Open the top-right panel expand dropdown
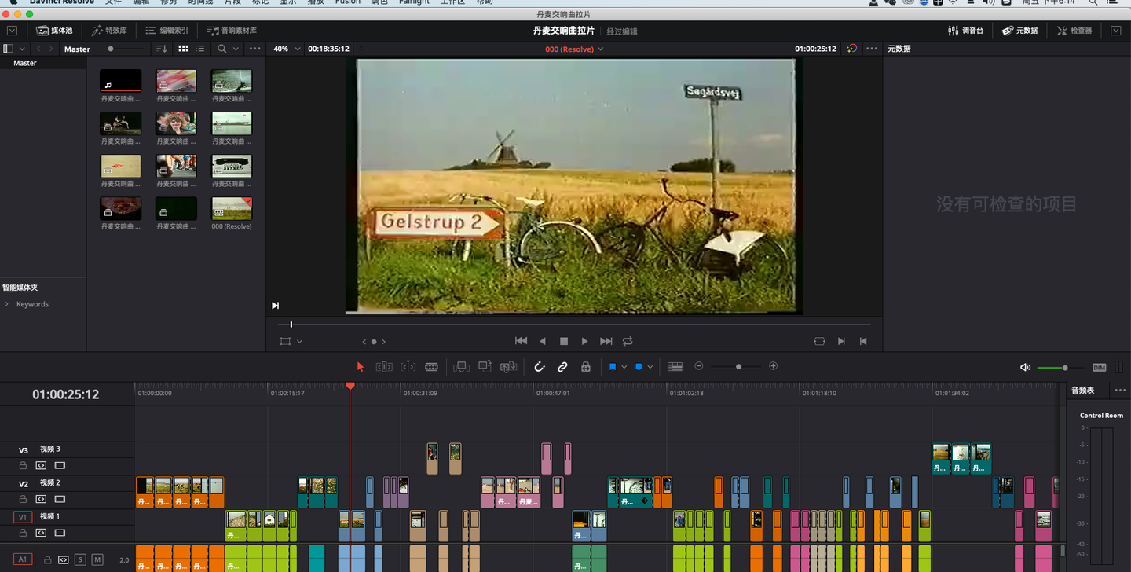The width and height of the screenshot is (1131, 572). click(x=1116, y=31)
